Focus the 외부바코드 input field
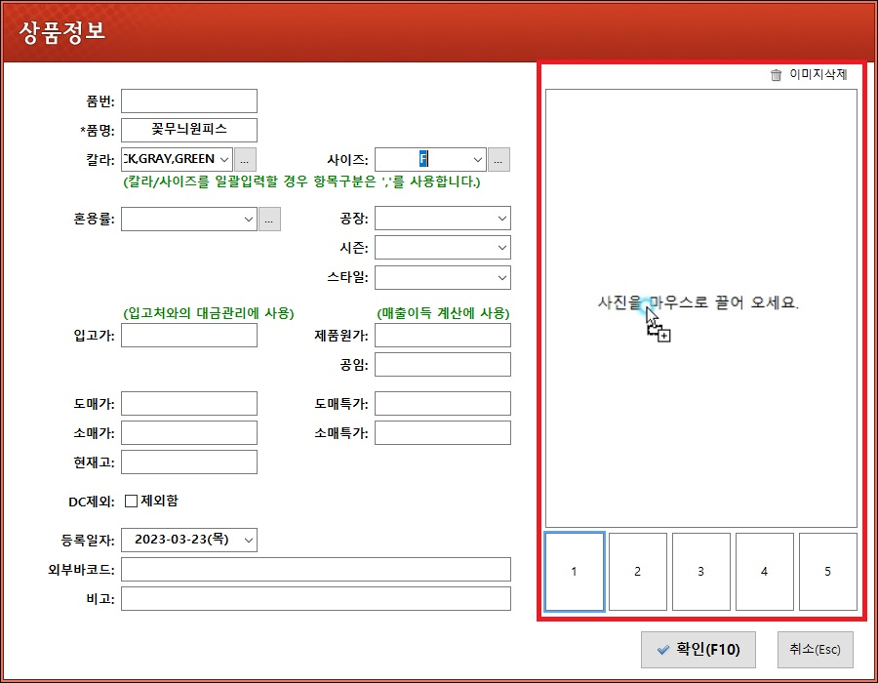 coord(316,570)
